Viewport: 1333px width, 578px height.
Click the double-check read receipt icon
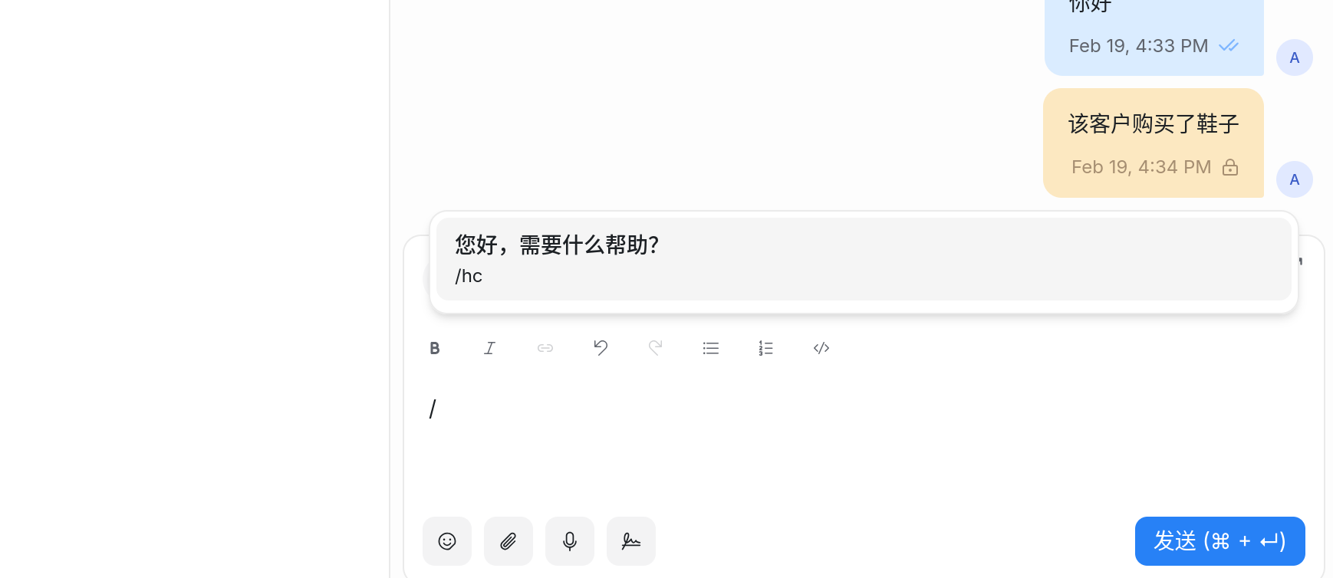[1229, 46]
